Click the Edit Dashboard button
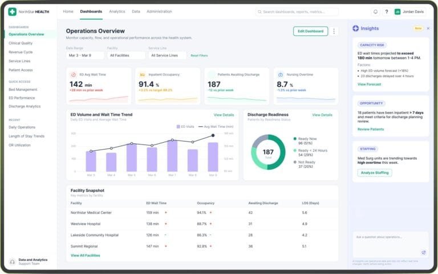The height and width of the screenshot is (274, 438). point(310,31)
